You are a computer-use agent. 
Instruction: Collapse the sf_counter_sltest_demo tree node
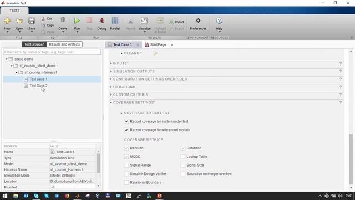(12, 66)
